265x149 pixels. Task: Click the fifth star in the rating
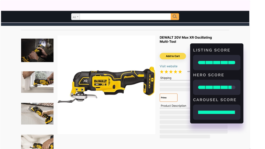point(180,72)
